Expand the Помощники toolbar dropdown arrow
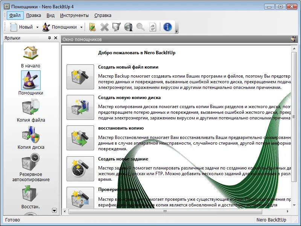 [x=81, y=27]
